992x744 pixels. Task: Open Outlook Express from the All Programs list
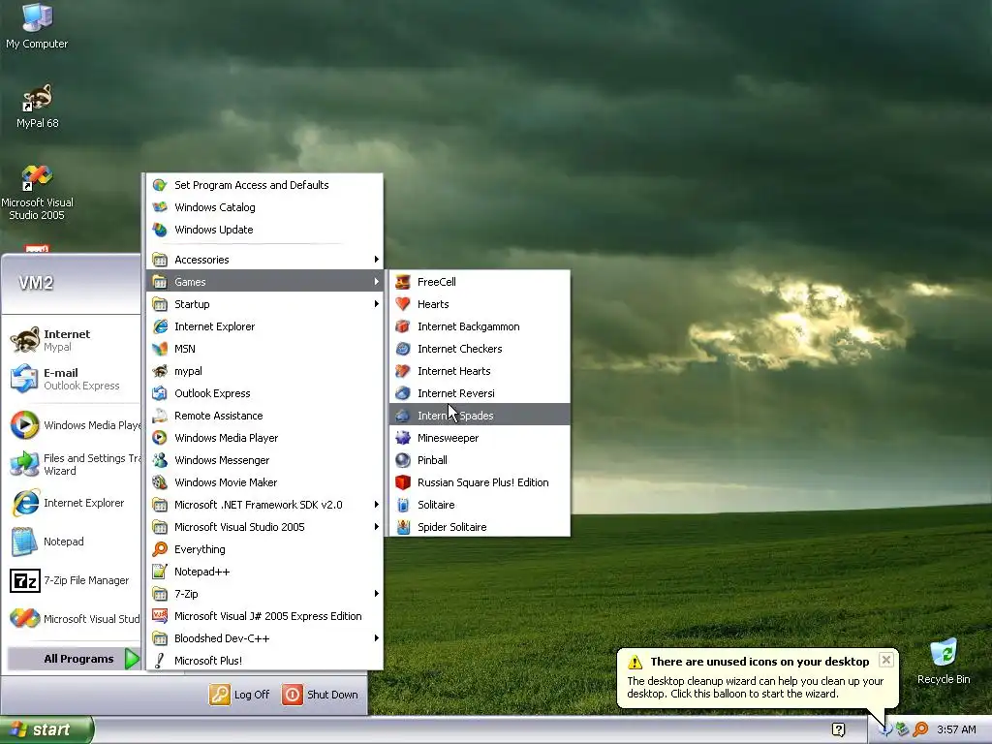tap(264, 393)
